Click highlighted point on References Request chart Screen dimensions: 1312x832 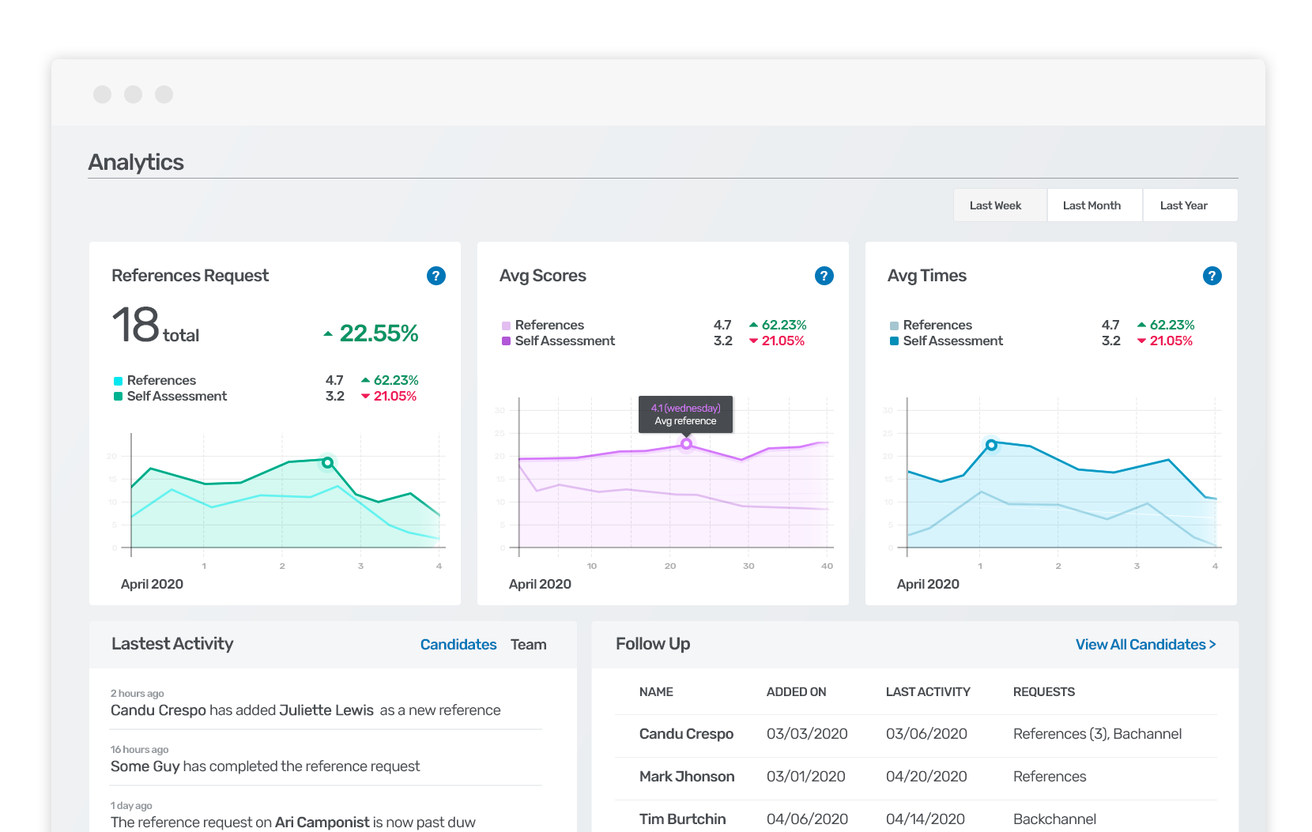click(x=327, y=462)
